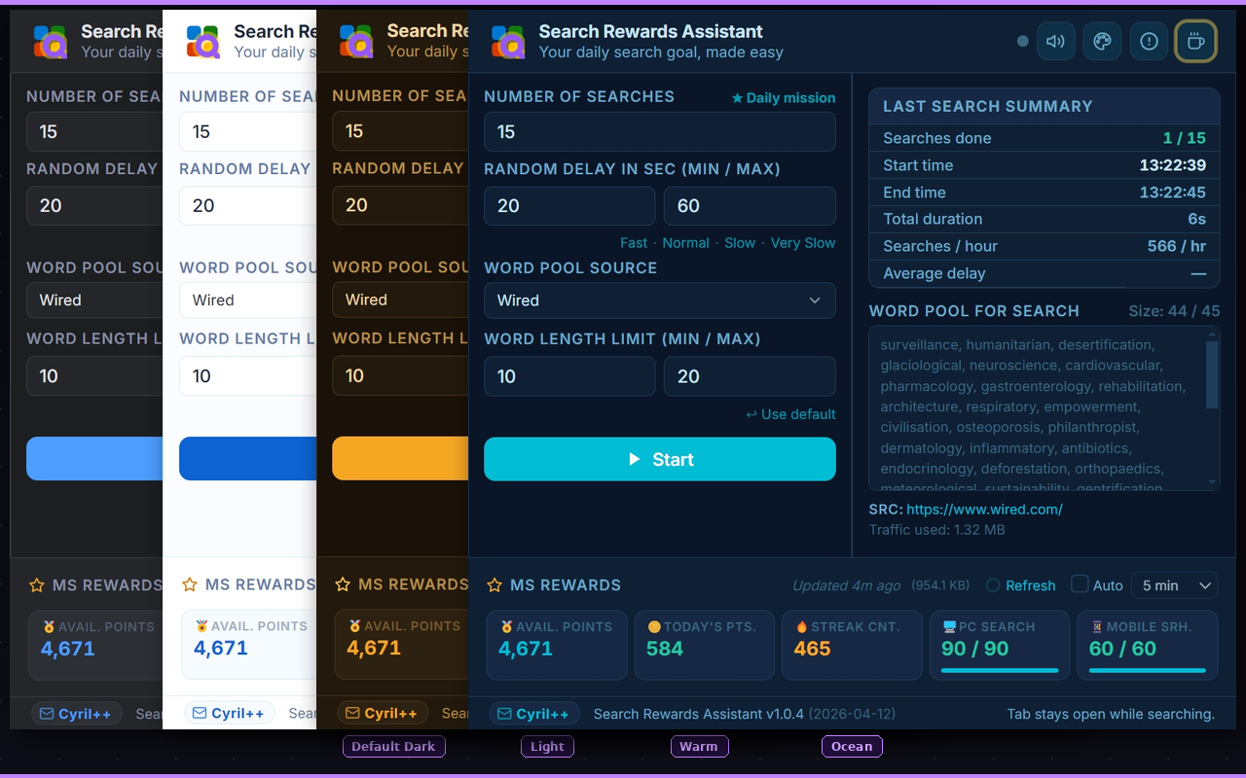Click the app logo in Light window
The height and width of the screenshot is (778, 1246).
click(203, 42)
